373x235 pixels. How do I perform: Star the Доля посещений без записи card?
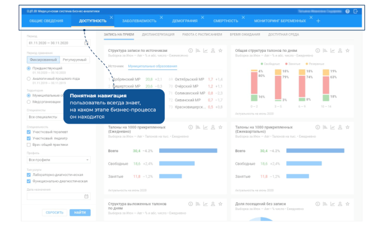tap(347, 204)
